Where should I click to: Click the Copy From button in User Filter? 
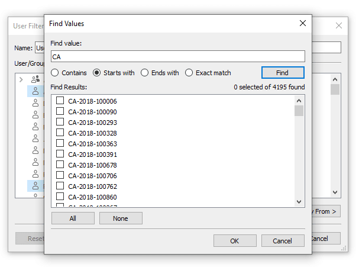(x=326, y=211)
